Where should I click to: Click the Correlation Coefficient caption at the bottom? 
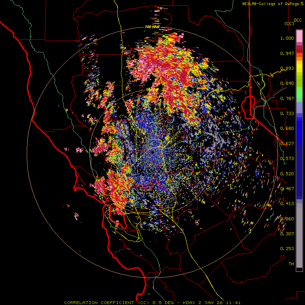[152, 303]
